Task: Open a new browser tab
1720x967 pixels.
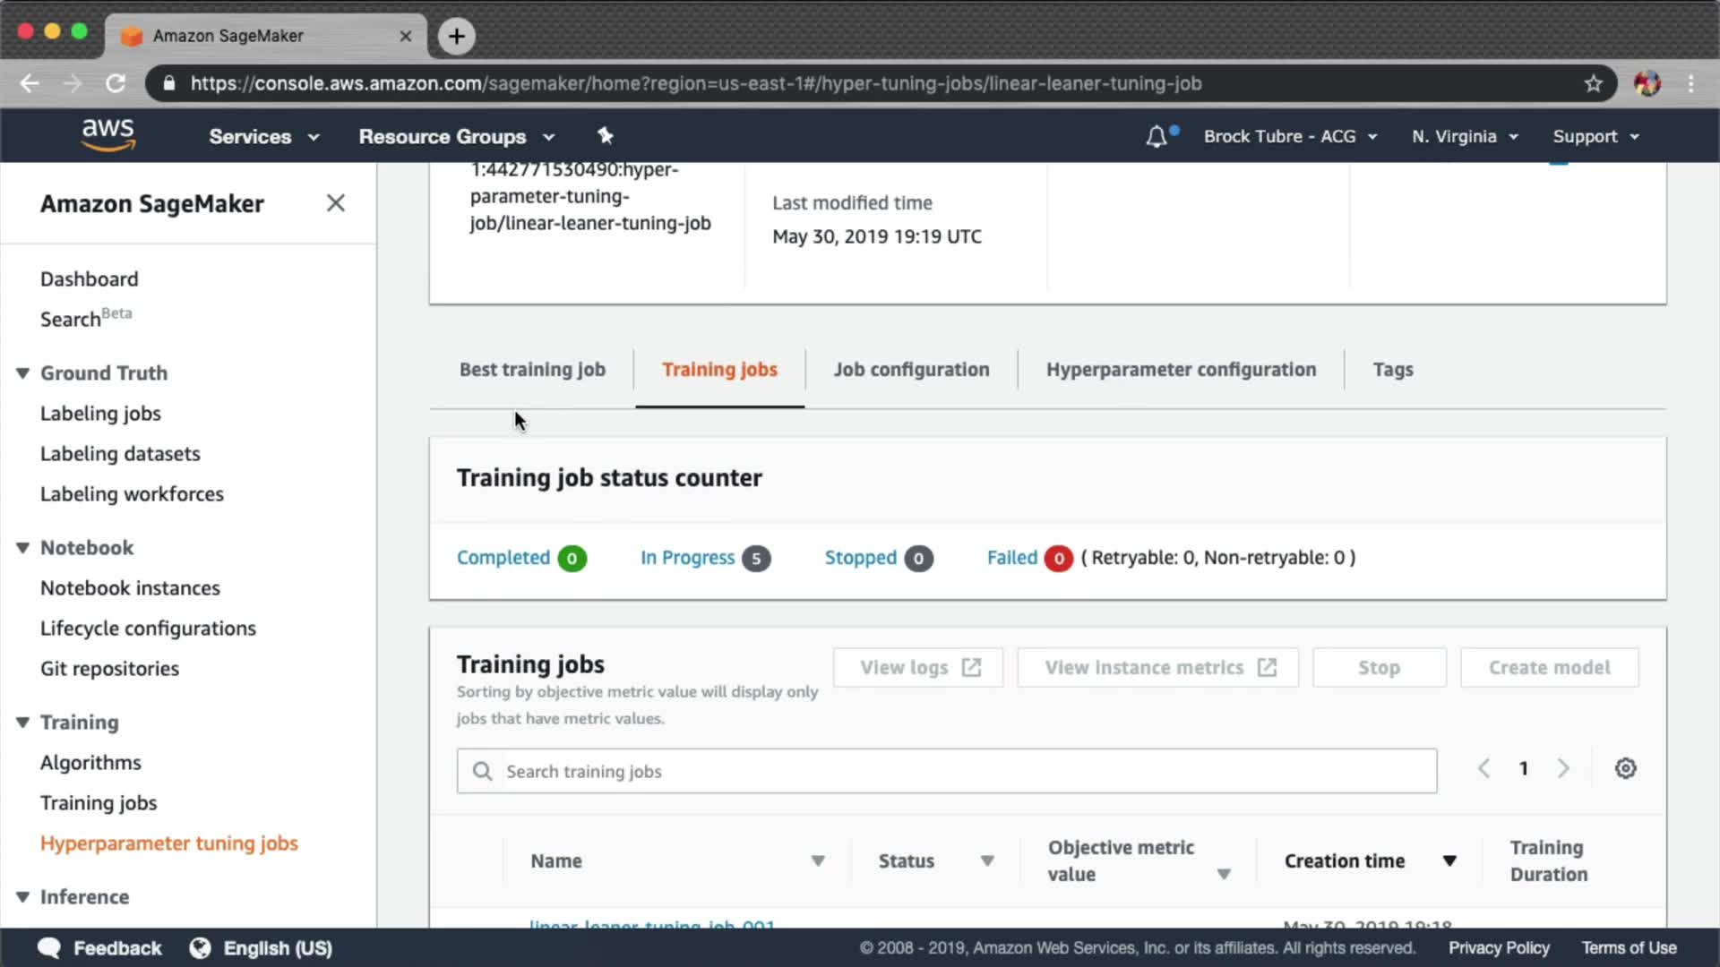Action: click(457, 36)
